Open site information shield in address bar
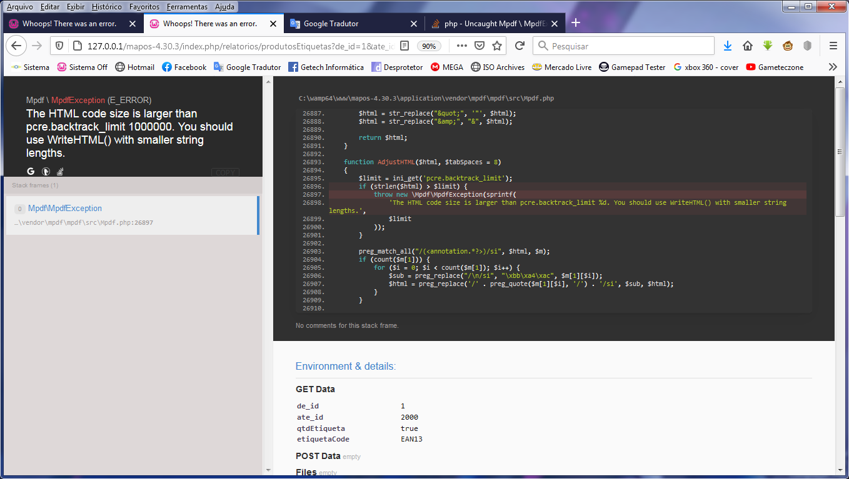 59,46
